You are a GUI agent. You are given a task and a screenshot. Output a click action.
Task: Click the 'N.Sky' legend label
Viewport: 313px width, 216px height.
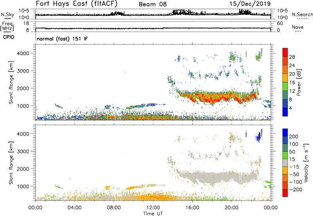pos(7,14)
